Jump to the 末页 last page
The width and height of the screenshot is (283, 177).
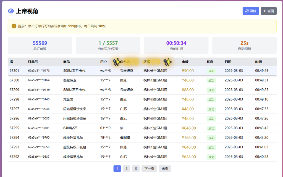click(x=165, y=168)
